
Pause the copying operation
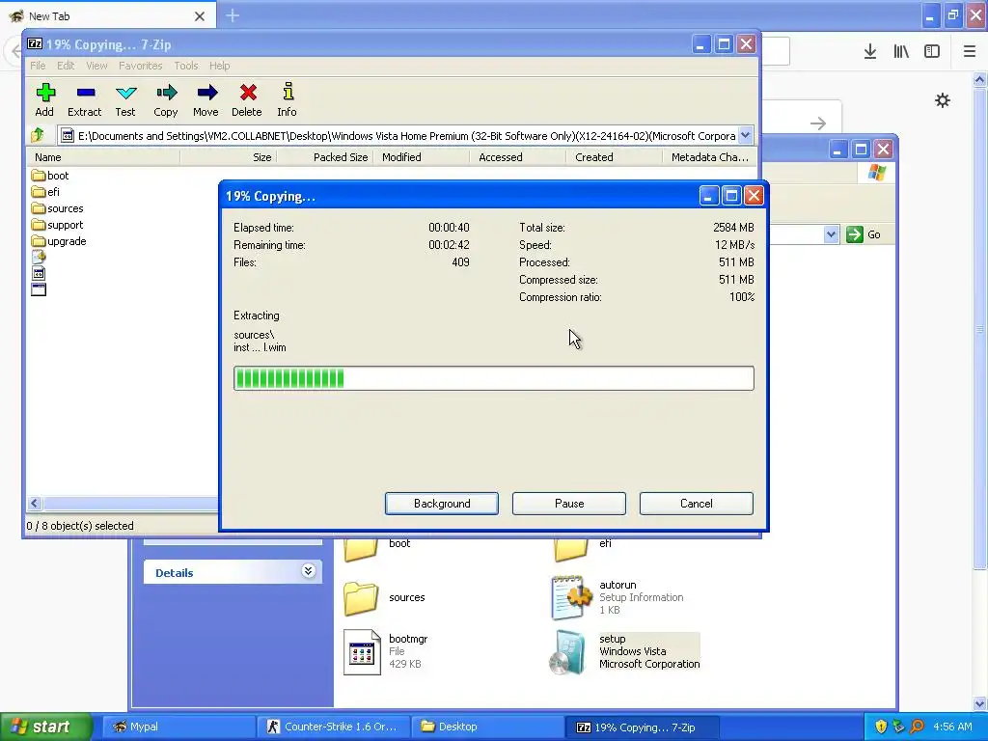[x=569, y=504]
